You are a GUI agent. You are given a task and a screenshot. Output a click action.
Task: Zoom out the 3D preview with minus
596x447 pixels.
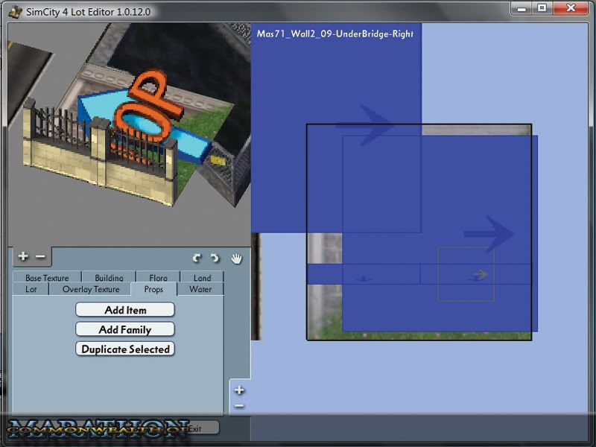point(40,256)
